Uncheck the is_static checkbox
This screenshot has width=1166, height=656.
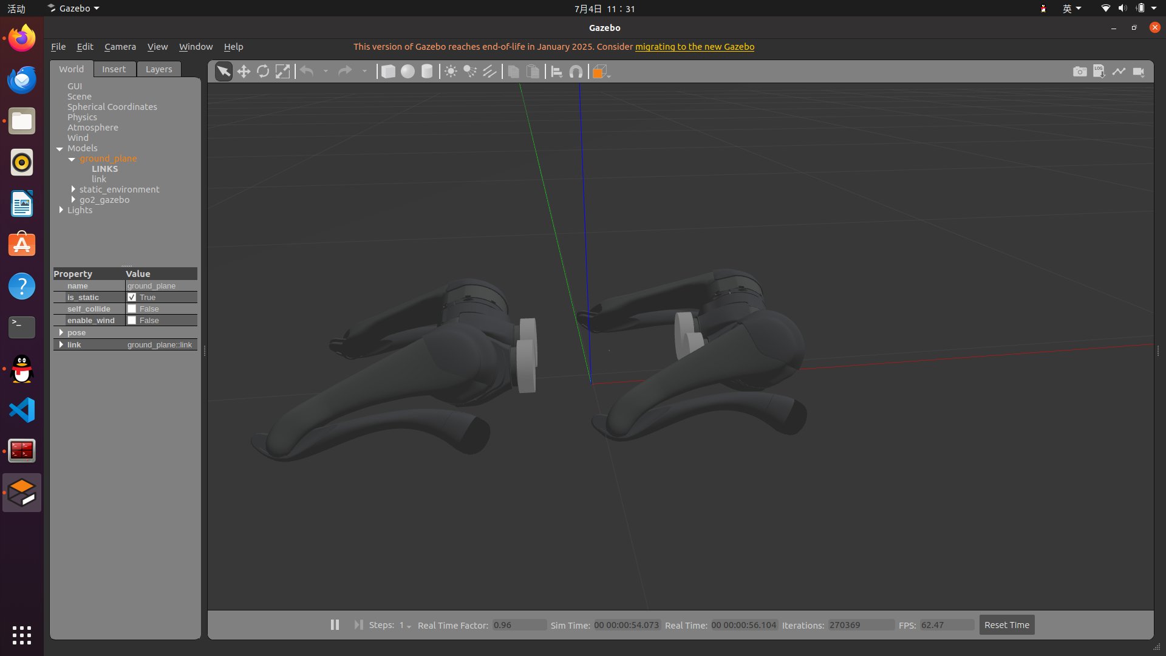pyautogui.click(x=132, y=297)
